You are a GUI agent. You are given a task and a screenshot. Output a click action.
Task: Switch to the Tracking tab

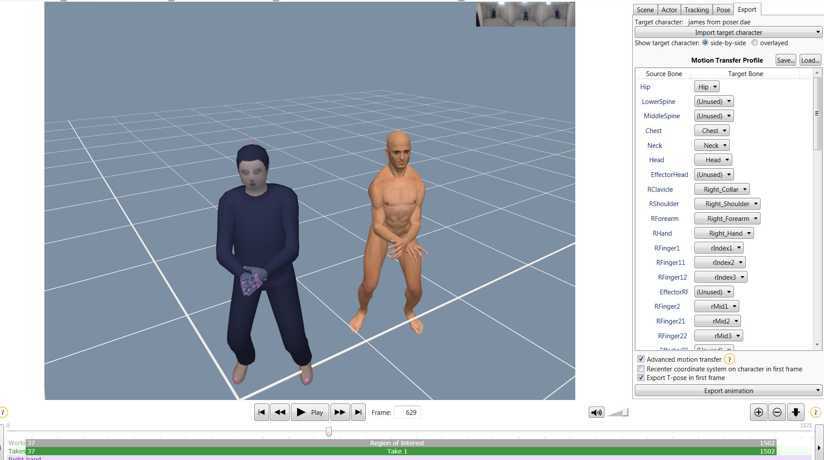pos(696,10)
